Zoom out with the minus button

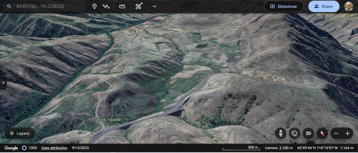click(x=336, y=133)
